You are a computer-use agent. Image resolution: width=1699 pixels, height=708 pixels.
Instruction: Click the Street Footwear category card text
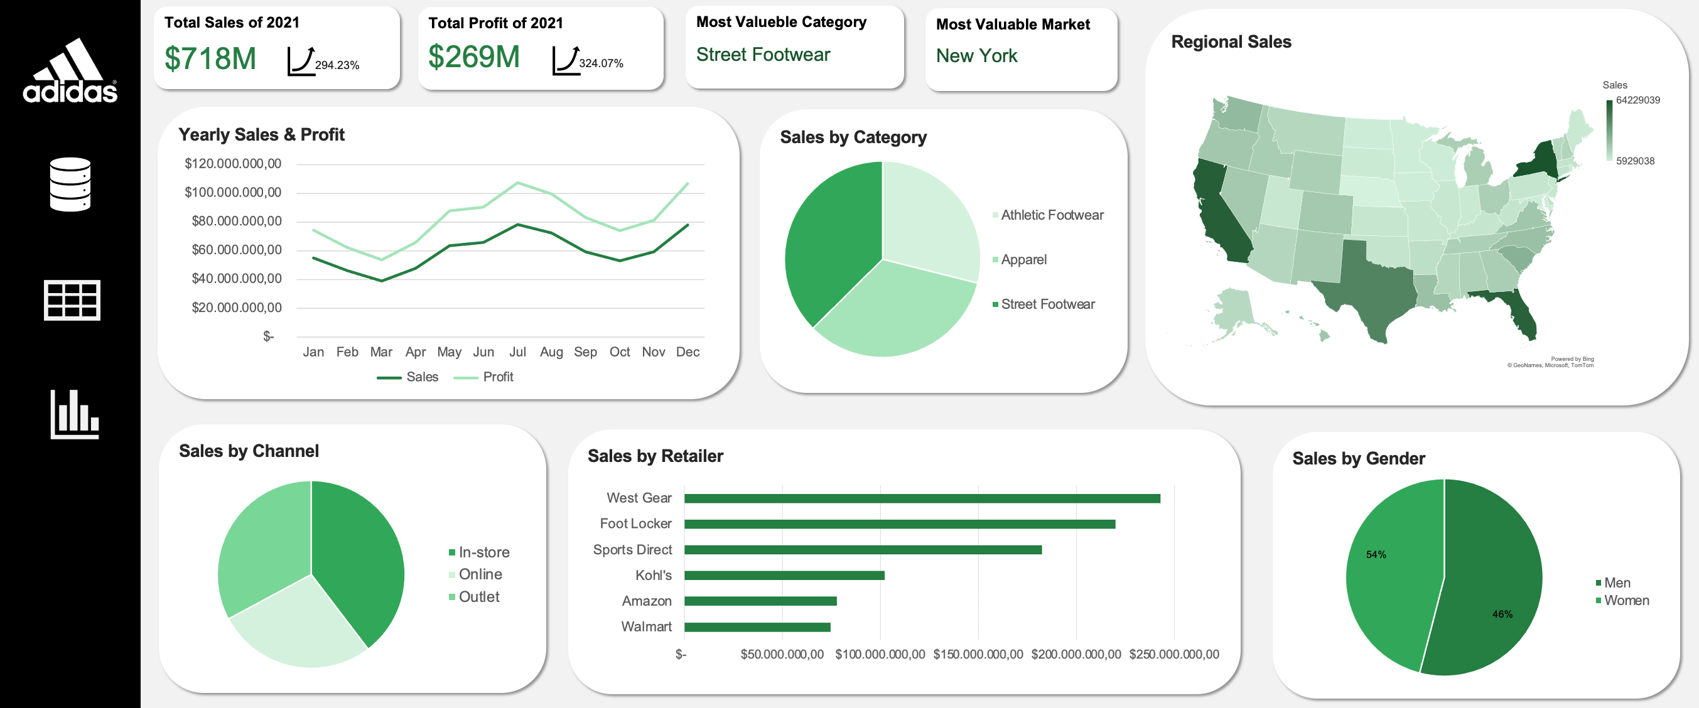pos(763,55)
